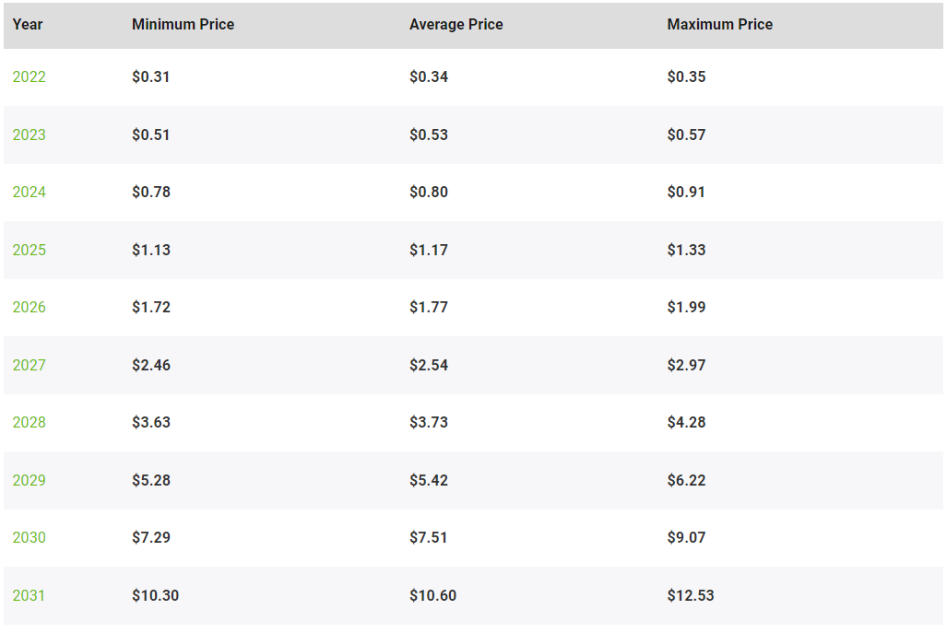The image size is (947, 633).
Task: Click the $5.42 average price cell
Action: pyautogui.click(x=429, y=480)
